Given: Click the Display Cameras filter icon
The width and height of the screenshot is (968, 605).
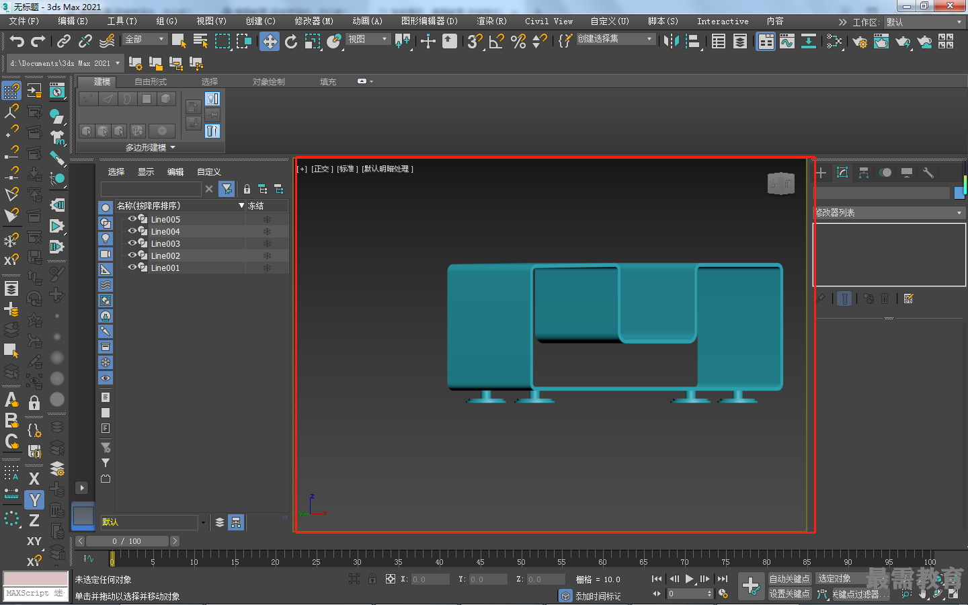Looking at the screenshot, I should coord(106,254).
